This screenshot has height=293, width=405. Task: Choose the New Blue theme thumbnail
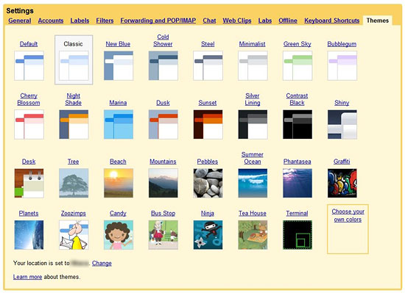point(119,65)
